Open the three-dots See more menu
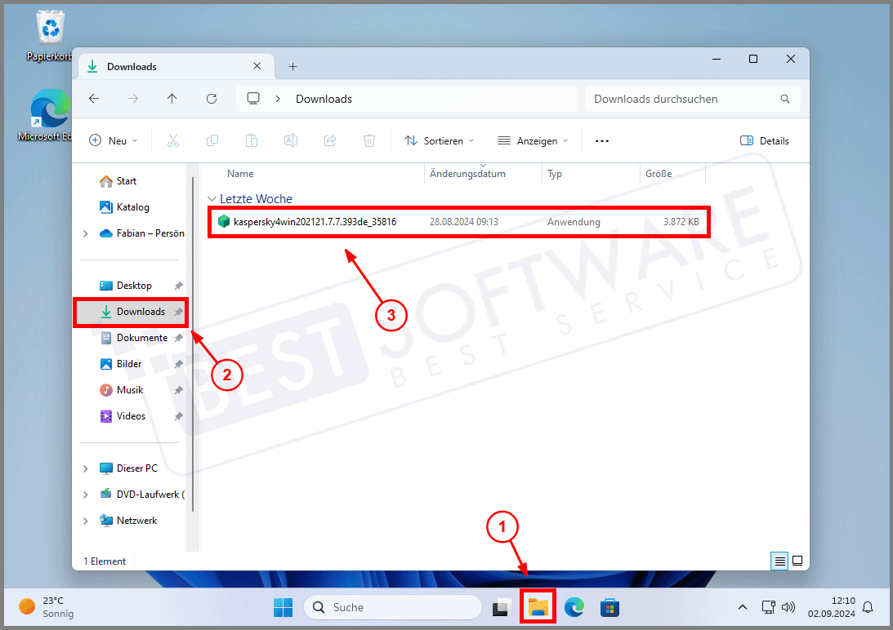 click(x=602, y=140)
